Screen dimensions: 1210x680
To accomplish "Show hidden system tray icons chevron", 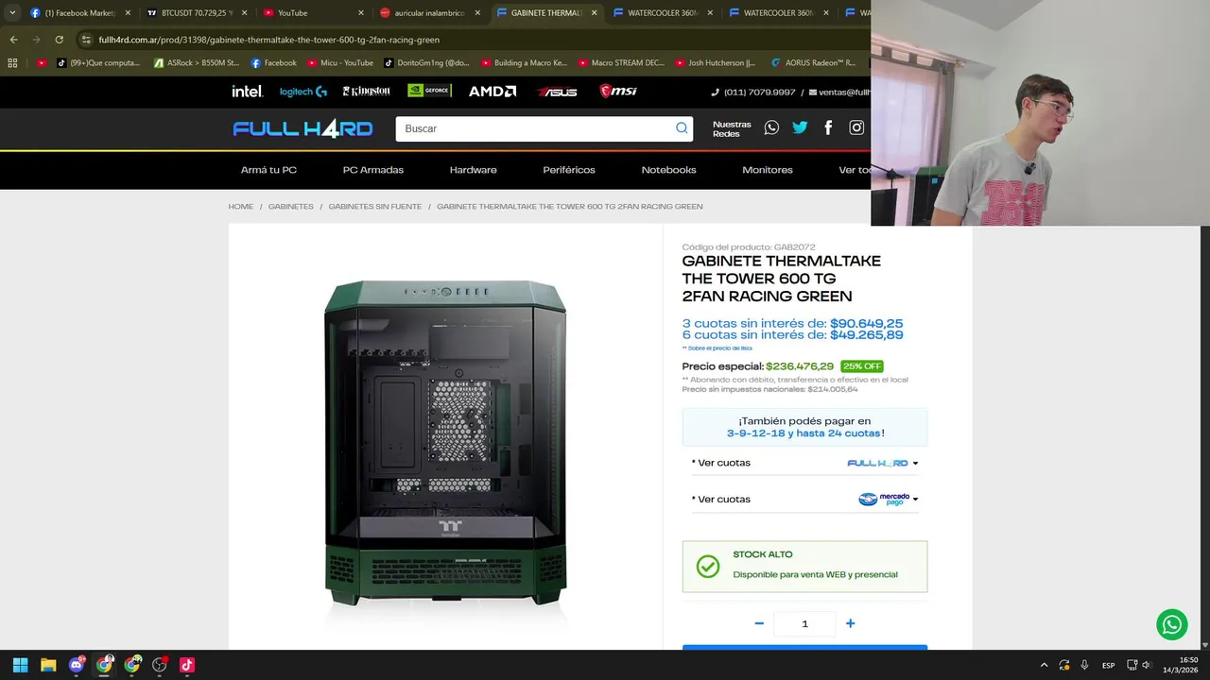I will click(x=1044, y=665).
